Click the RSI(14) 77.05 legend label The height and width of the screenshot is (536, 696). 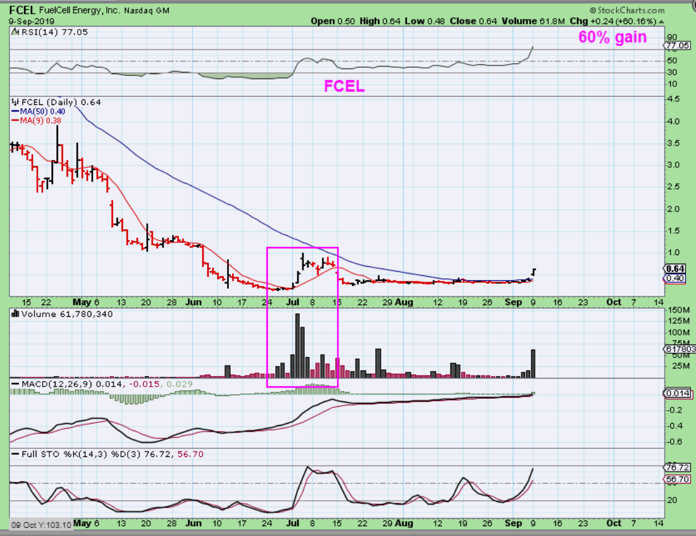pyautogui.click(x=54, y=32)
